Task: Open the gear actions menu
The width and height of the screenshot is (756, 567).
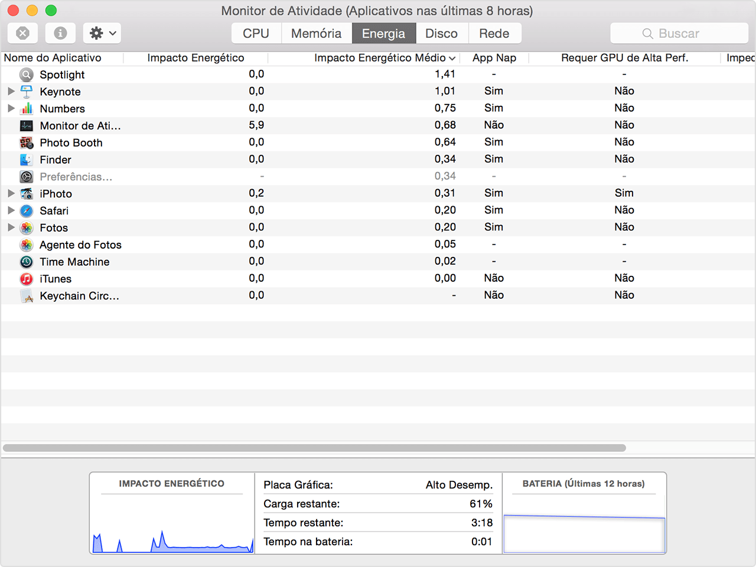Action: tap(102, 33)
